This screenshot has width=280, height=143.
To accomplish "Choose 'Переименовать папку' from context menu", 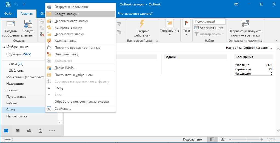I will pos(71,21).
